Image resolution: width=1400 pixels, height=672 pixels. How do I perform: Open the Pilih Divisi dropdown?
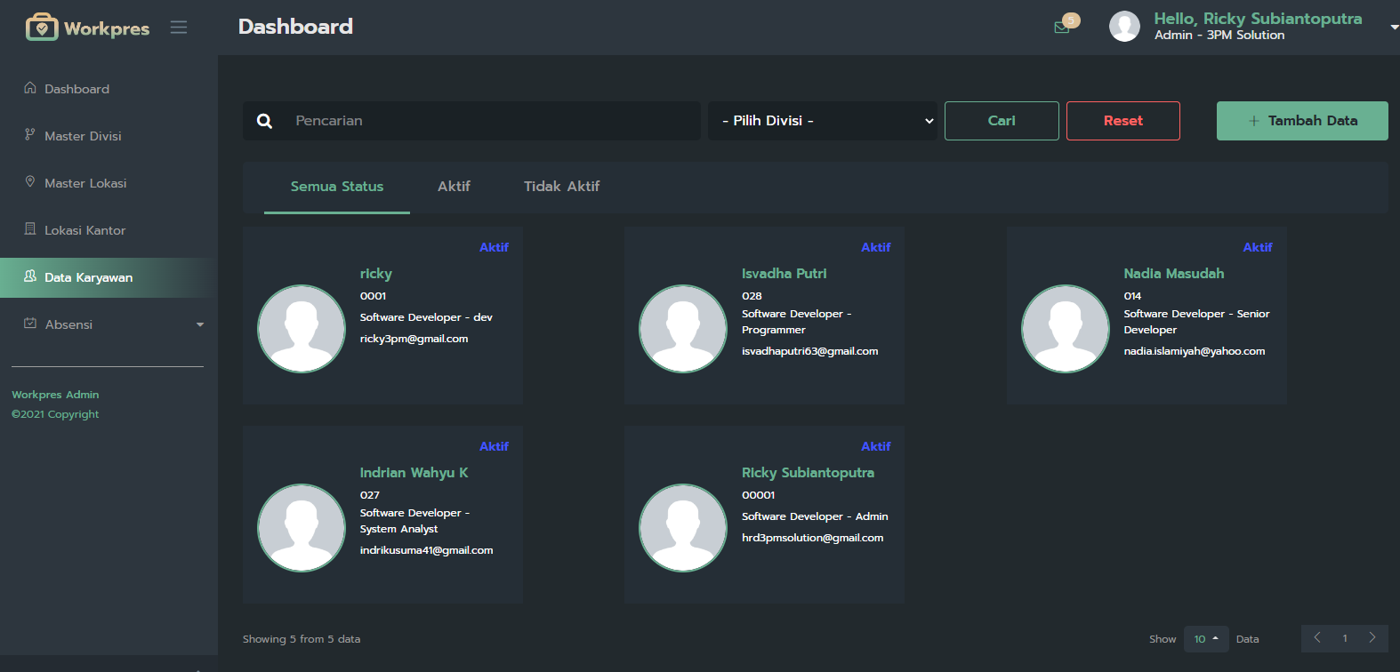pos(823,121)
